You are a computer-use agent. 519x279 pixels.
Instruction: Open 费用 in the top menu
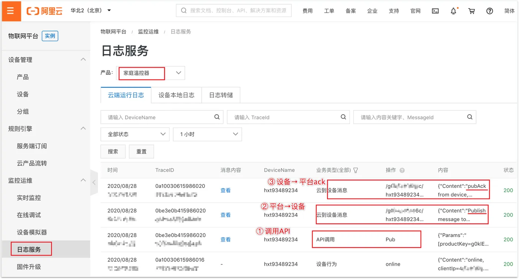pyautogui.click(x=308, y=11)
